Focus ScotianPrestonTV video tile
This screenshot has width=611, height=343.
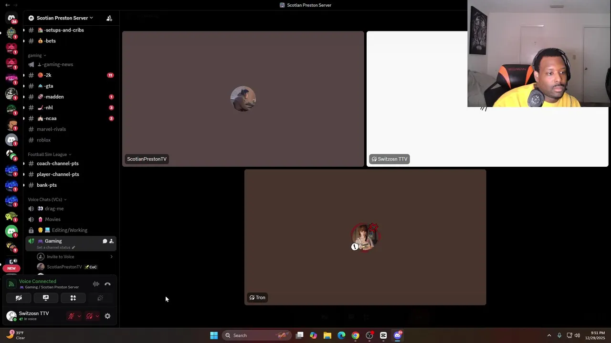243,99
